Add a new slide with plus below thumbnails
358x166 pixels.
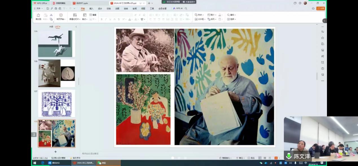(56, 152)
